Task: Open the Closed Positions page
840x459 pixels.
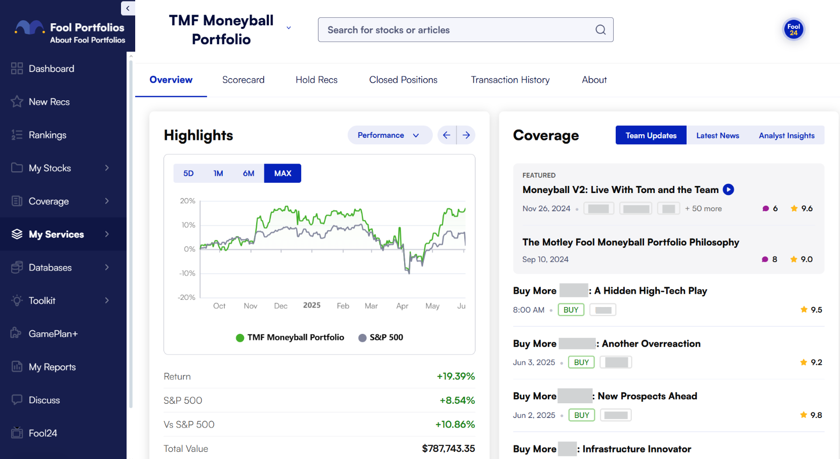Action: coord(403,80)
